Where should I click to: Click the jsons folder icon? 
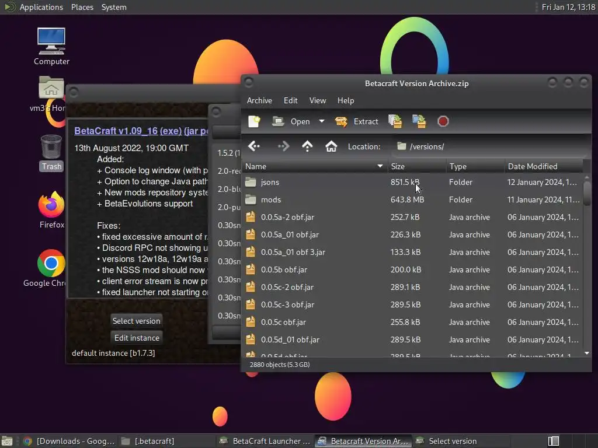(x=251, y=182)
